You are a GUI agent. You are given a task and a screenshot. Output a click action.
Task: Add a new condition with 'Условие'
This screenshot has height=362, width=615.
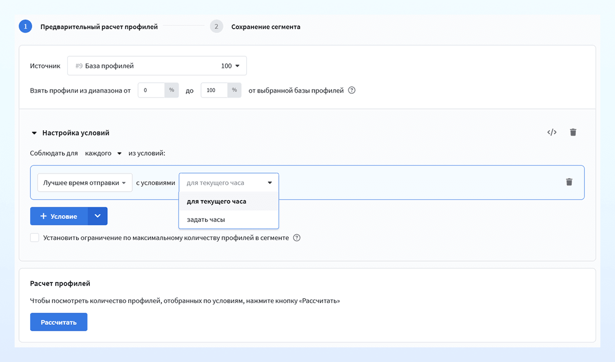pyautogui.click(x=59, y=216)
